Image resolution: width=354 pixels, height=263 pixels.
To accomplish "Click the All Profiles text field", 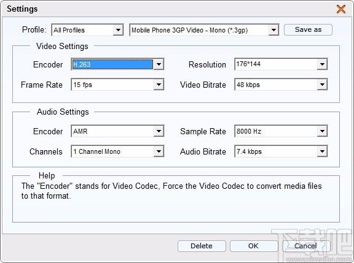I will pos(82,30).
